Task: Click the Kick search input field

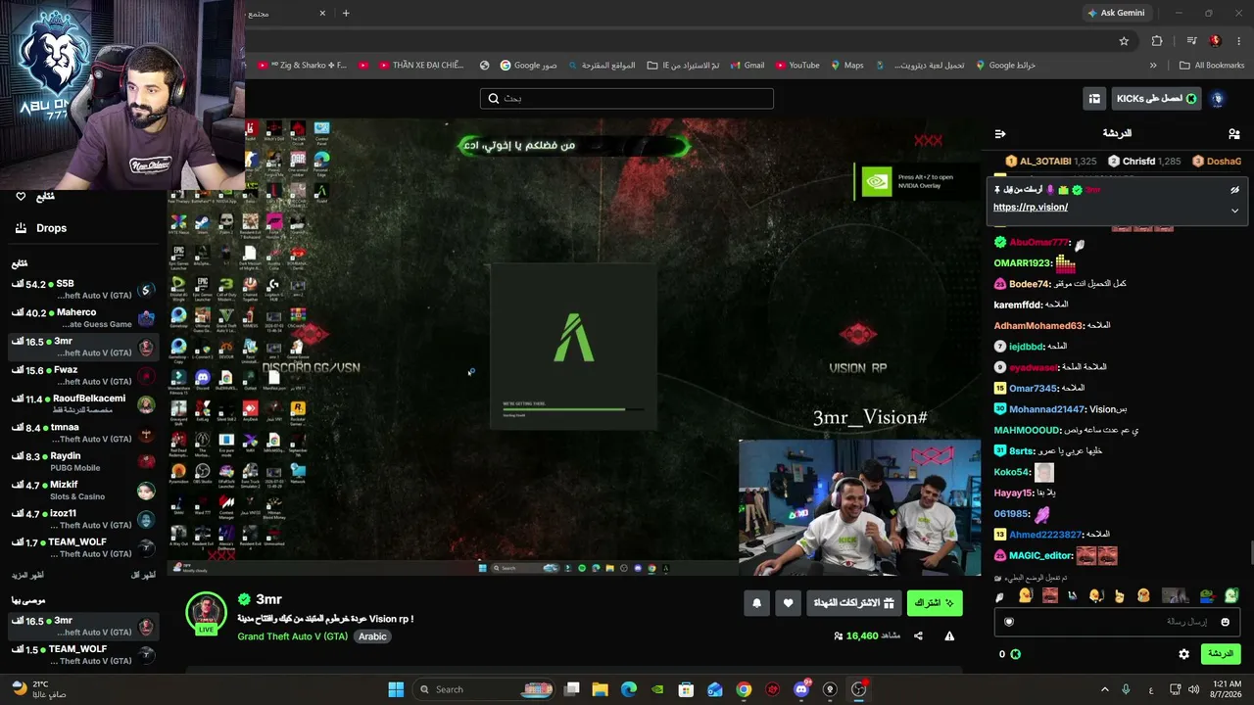Action: (x=627, y=98)
